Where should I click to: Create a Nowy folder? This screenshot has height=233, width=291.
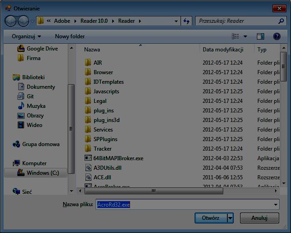click(70, 36)
